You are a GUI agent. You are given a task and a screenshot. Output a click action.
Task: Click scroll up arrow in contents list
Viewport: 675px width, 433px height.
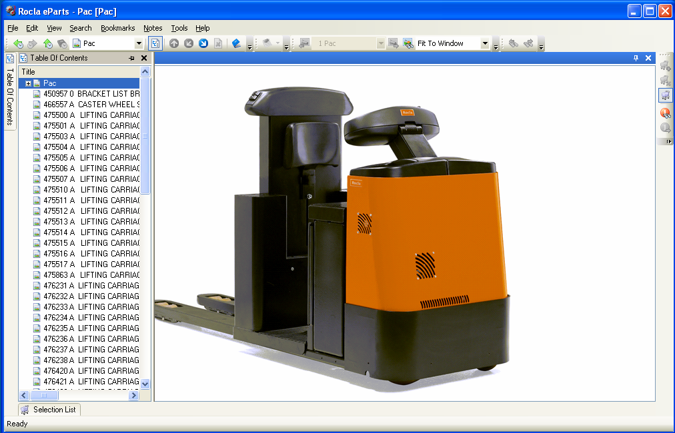145,72
